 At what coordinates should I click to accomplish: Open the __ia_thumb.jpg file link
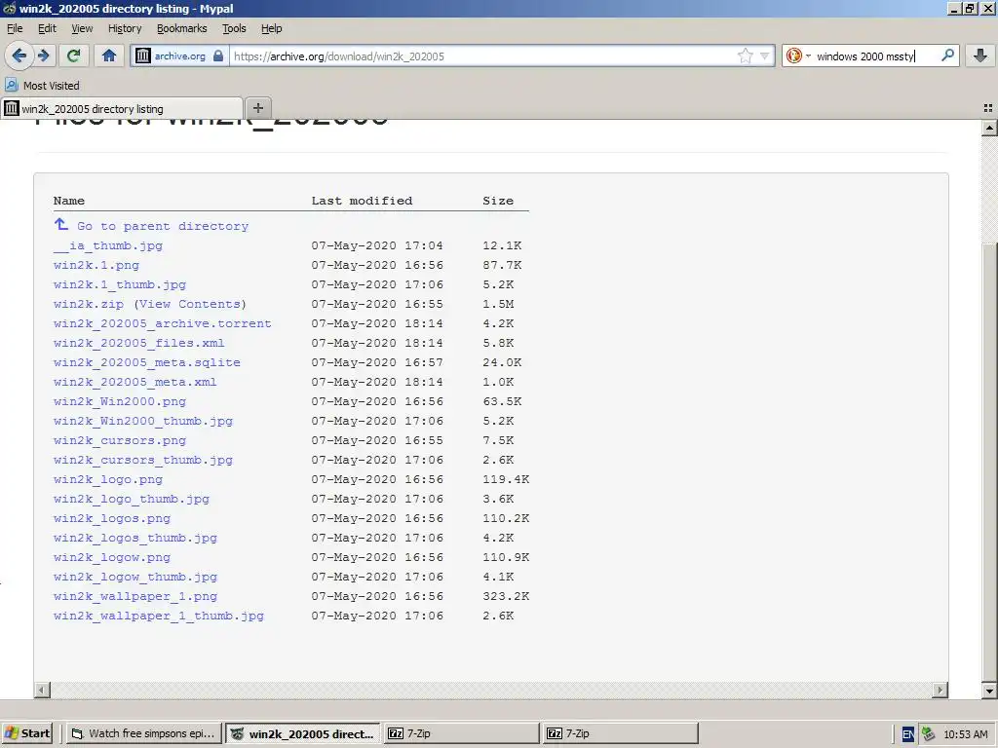(108, 245)
